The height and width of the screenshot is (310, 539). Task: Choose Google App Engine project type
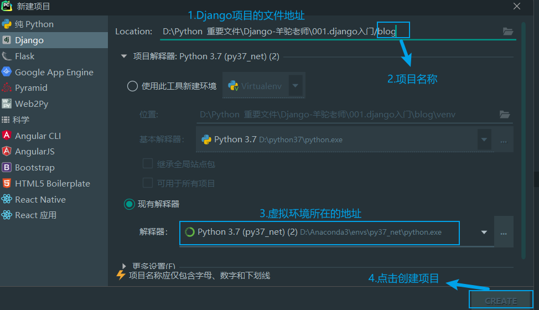coord(54,72)
